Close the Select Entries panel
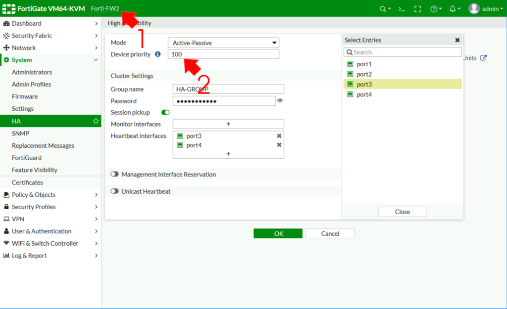 click(x=457, y=40)
